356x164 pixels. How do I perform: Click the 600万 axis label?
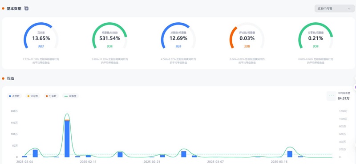tap(343, 134)
